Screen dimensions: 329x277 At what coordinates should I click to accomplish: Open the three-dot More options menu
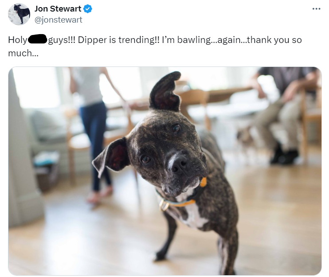coord(316,9)
